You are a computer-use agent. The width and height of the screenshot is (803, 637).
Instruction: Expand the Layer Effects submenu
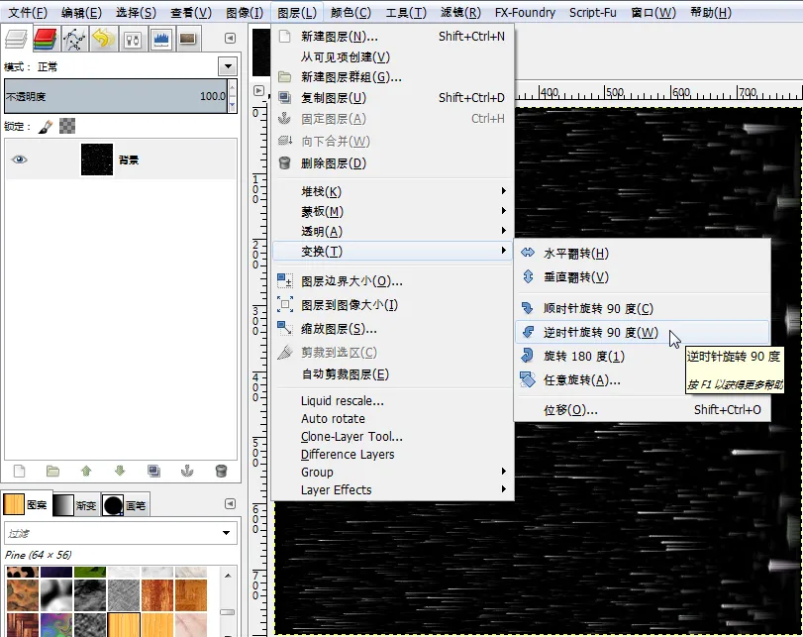tap(392, 490)
